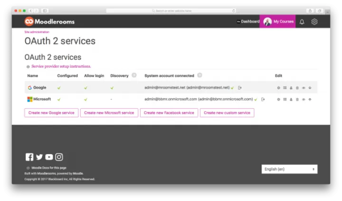Click admin@bbmr.onmicrosoft.com account text
This screenshot has height=201, width=342.
(x=199, y=99)
